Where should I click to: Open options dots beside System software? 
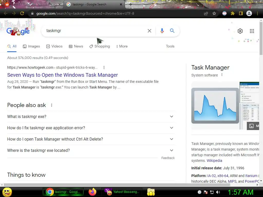point(222,75)
